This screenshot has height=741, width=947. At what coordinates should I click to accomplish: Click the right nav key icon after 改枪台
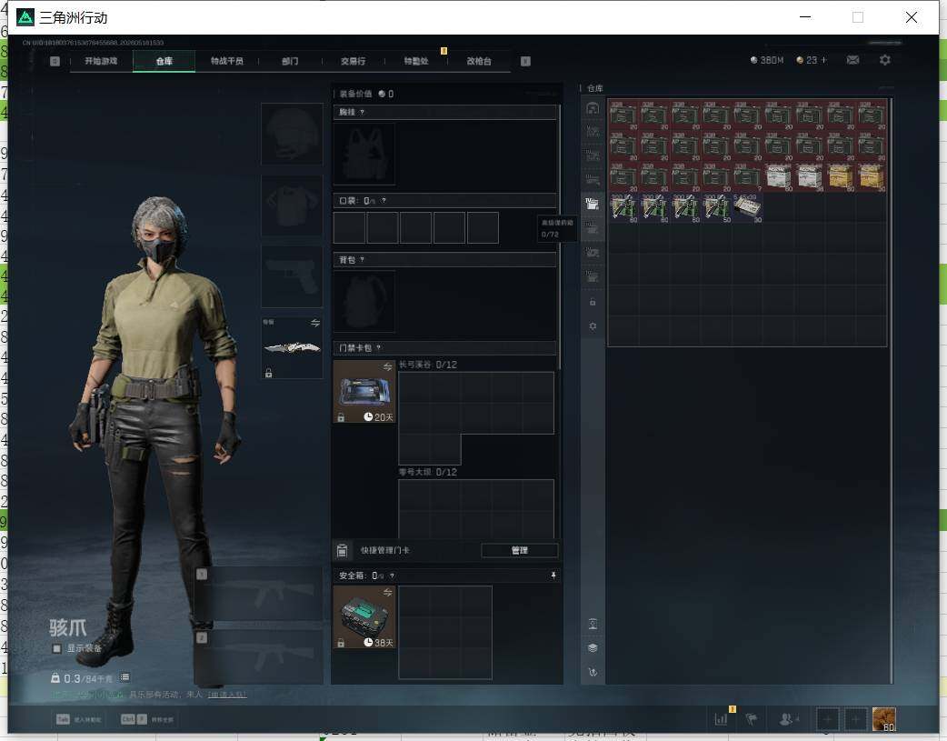pyautogui.click(x=525, y=61)
